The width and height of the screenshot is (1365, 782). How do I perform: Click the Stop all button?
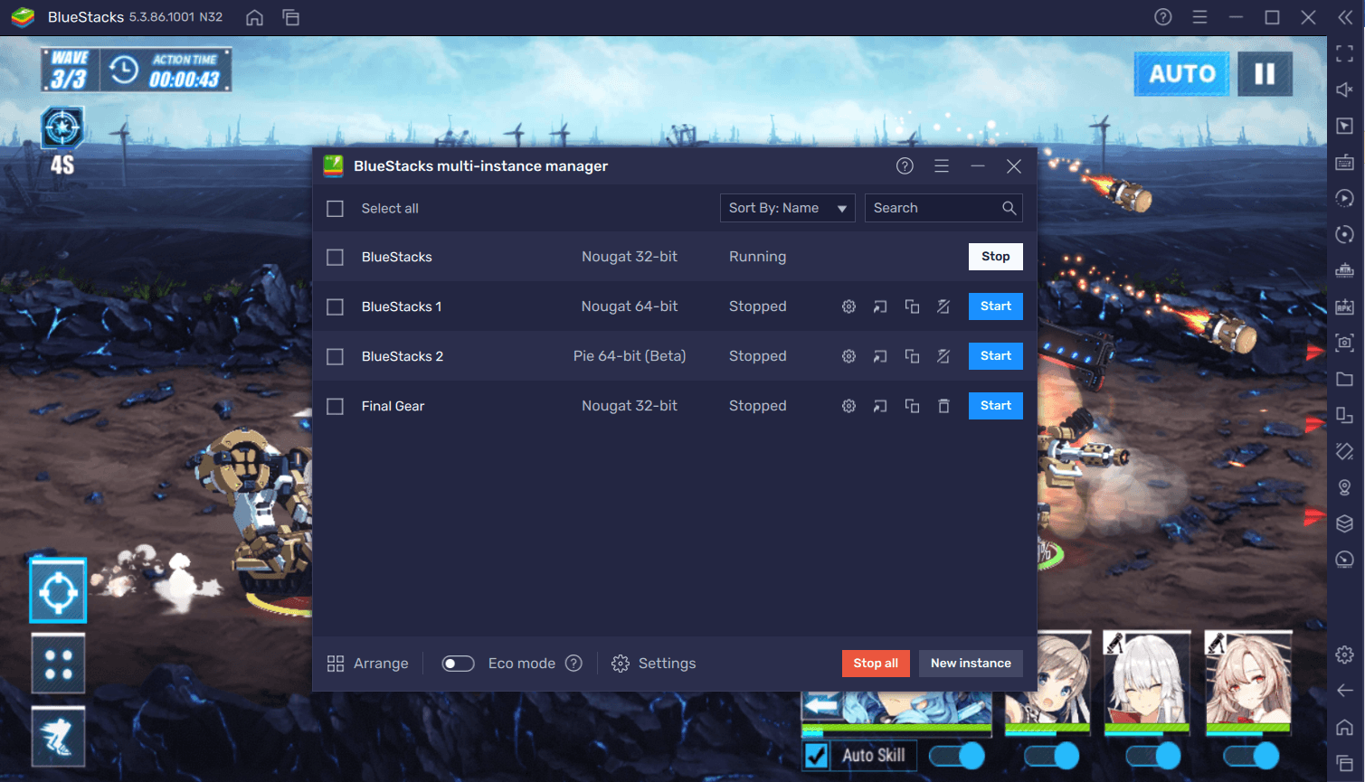point(876,664)
